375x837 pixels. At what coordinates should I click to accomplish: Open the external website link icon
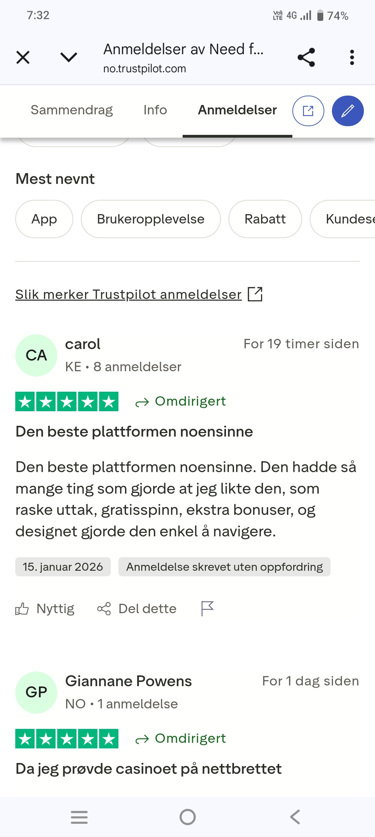click(x=308, y=111)
